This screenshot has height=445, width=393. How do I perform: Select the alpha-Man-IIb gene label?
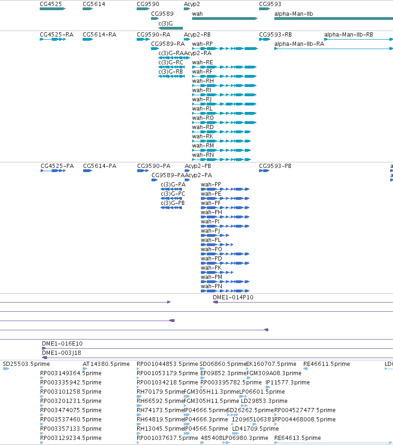coord(294,13)
